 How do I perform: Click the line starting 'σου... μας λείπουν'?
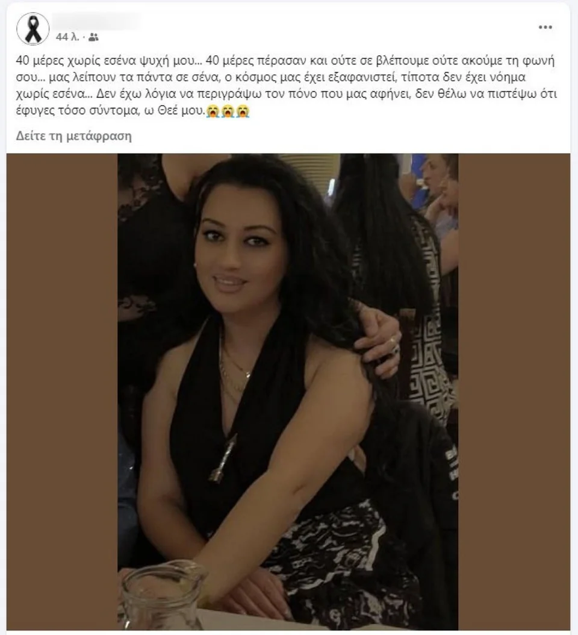tap(271, 77)
